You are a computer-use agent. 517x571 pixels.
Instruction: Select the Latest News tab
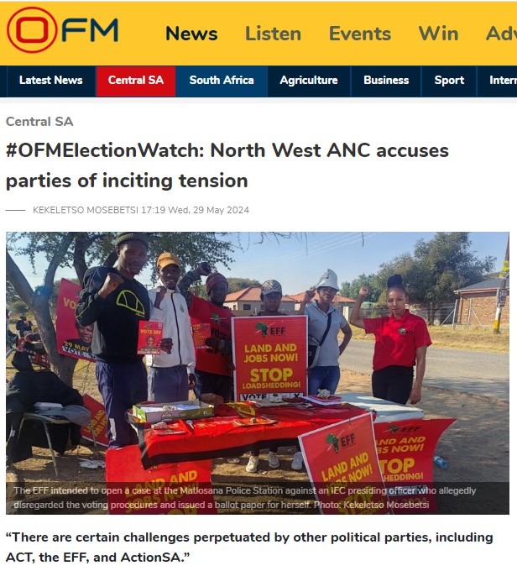[51, 81]
